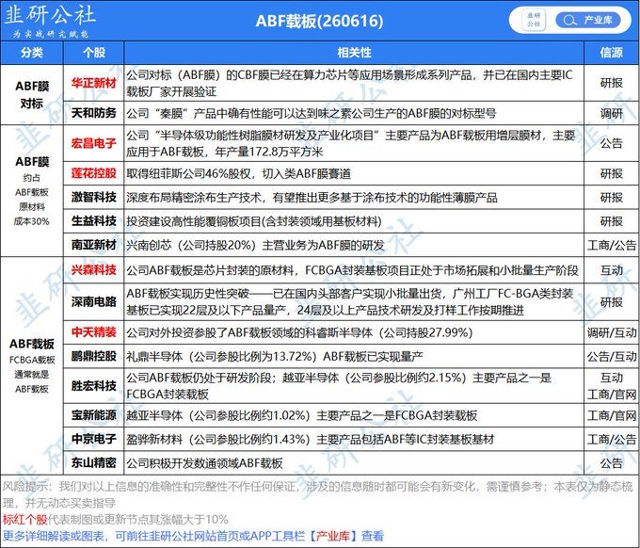Click 南亚新材 description about 兴南创芯
The width and height of the screenshot is (640, 548).
(255, 245)
